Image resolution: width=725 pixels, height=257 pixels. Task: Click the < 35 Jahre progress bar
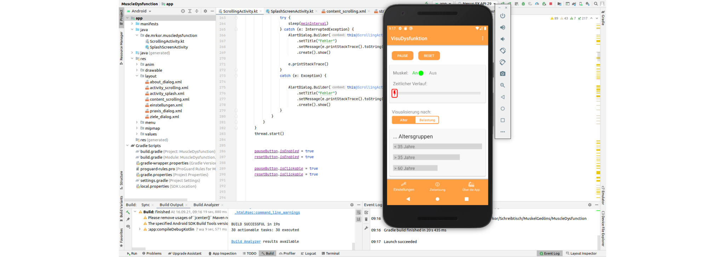[437, 146]
